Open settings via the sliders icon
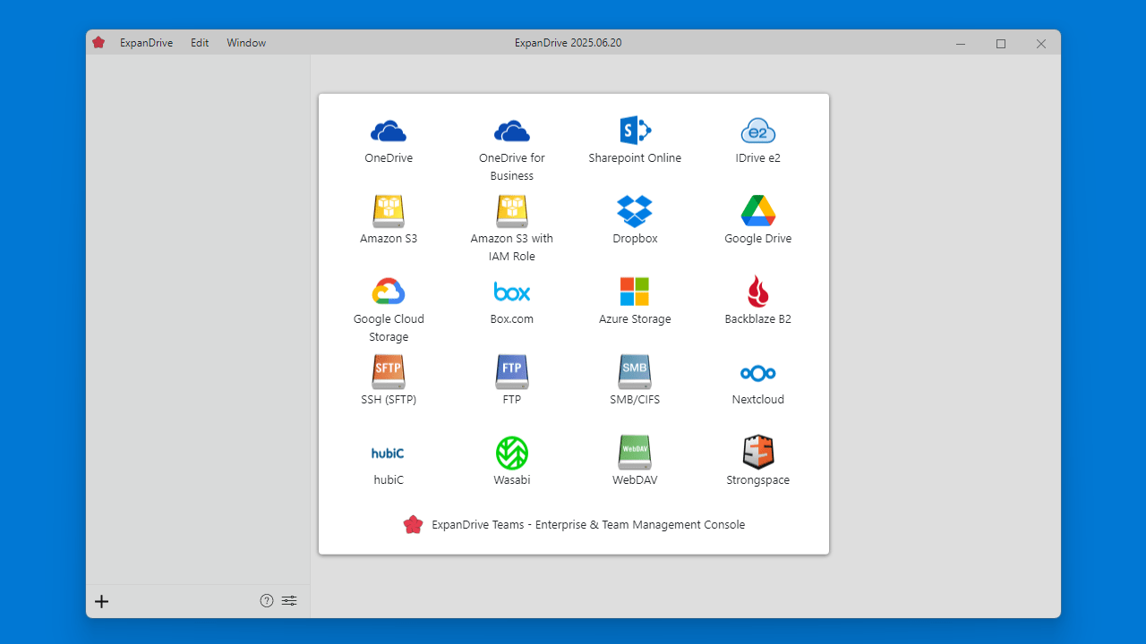Image resolution: width=1146 pixels, height=644 pixels. tap(289, 601)
